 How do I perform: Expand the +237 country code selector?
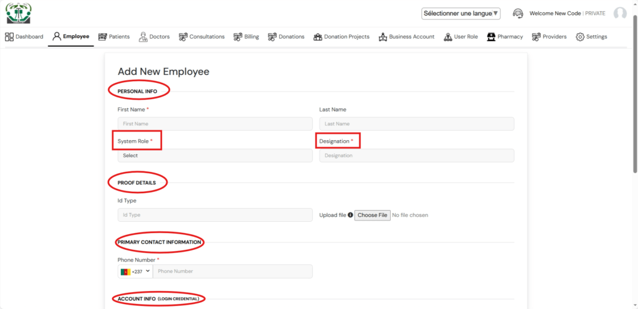point(135,271)
